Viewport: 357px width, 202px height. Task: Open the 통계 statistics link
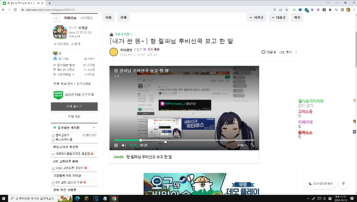click(76, 44)
